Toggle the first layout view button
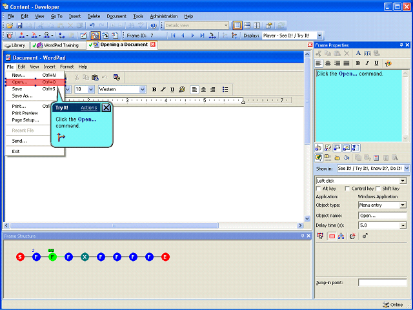This screenshot has height=310, width=413. point(237,26)
